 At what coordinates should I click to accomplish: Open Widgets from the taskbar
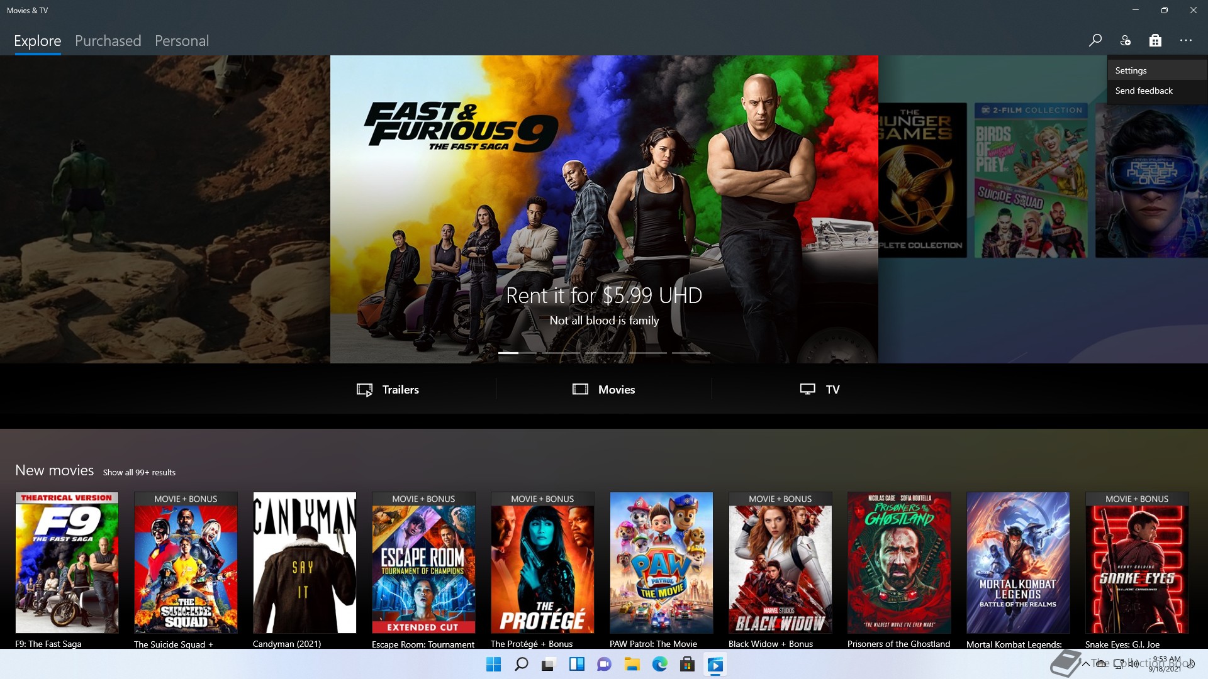(x=576, y=664)
